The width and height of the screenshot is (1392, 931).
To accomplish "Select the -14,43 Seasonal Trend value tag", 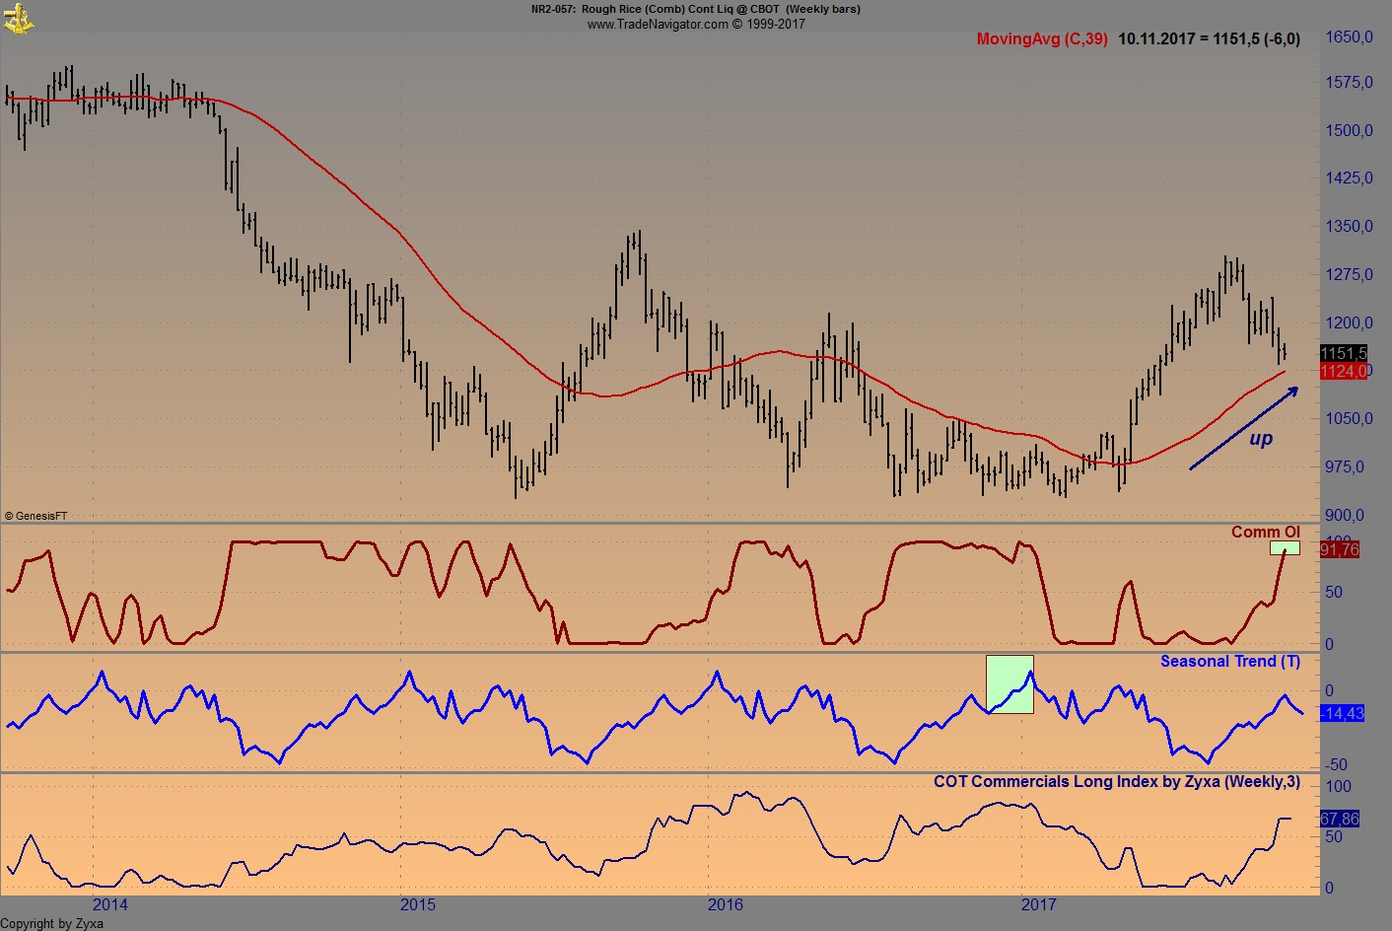I will pos(1342,713).
